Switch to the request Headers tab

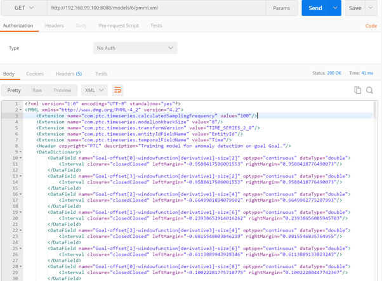click(55, 25)
